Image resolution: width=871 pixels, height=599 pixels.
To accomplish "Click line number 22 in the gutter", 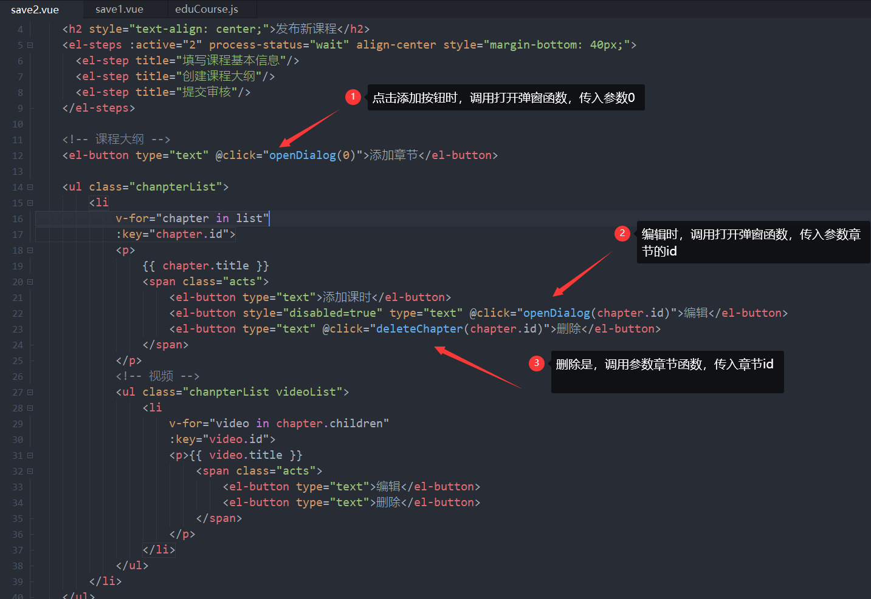I will pyautogui.click(x=18, y=314).
